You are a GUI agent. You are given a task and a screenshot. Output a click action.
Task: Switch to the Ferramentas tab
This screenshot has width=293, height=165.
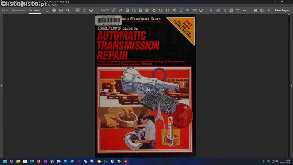click(18, 10)
